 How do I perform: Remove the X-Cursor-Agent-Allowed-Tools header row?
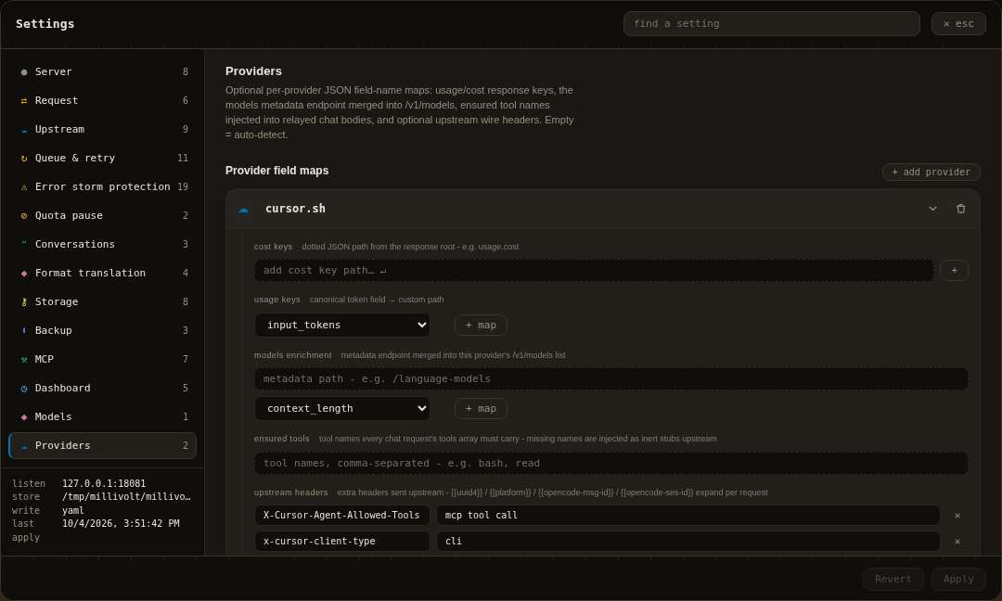pos(957,516)
